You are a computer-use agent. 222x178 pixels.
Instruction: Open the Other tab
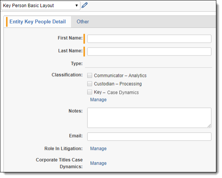click(83, 21)
